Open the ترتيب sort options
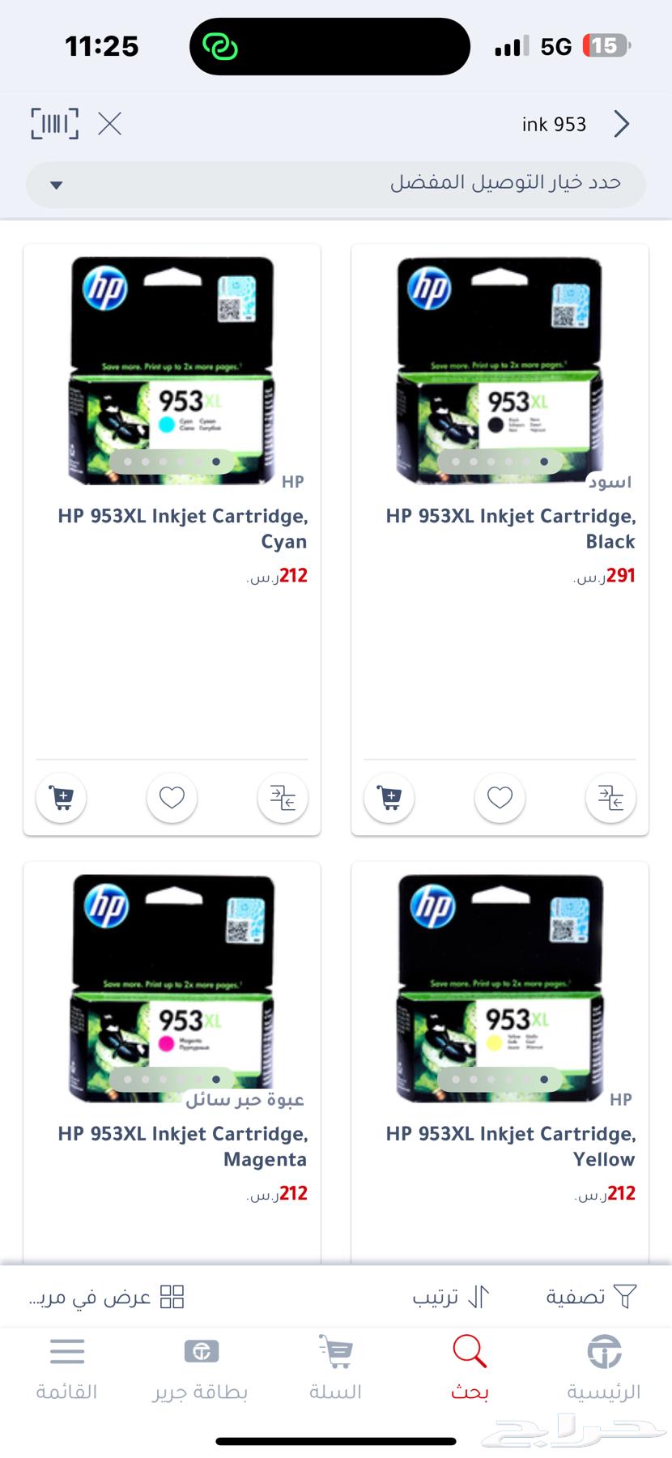 click(x=451, y=1297)
